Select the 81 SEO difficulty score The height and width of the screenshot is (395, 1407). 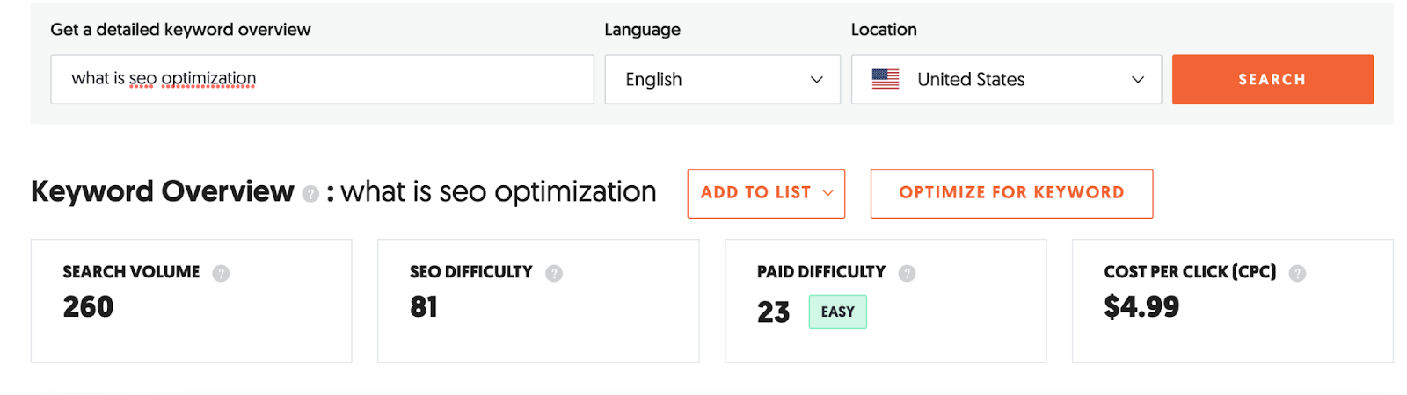coord(424,307)
